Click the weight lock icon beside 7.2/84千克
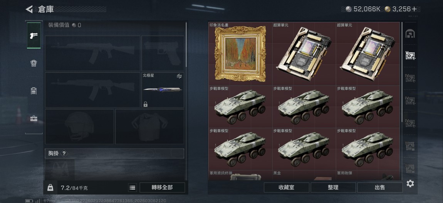Image resolution: width=443 pixels, height=203 pixels. (x=50, y=188)
